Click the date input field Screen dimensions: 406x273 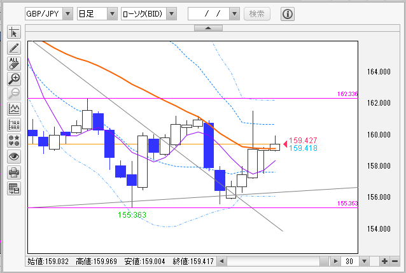pyautogui.click(x=209, y=14)
